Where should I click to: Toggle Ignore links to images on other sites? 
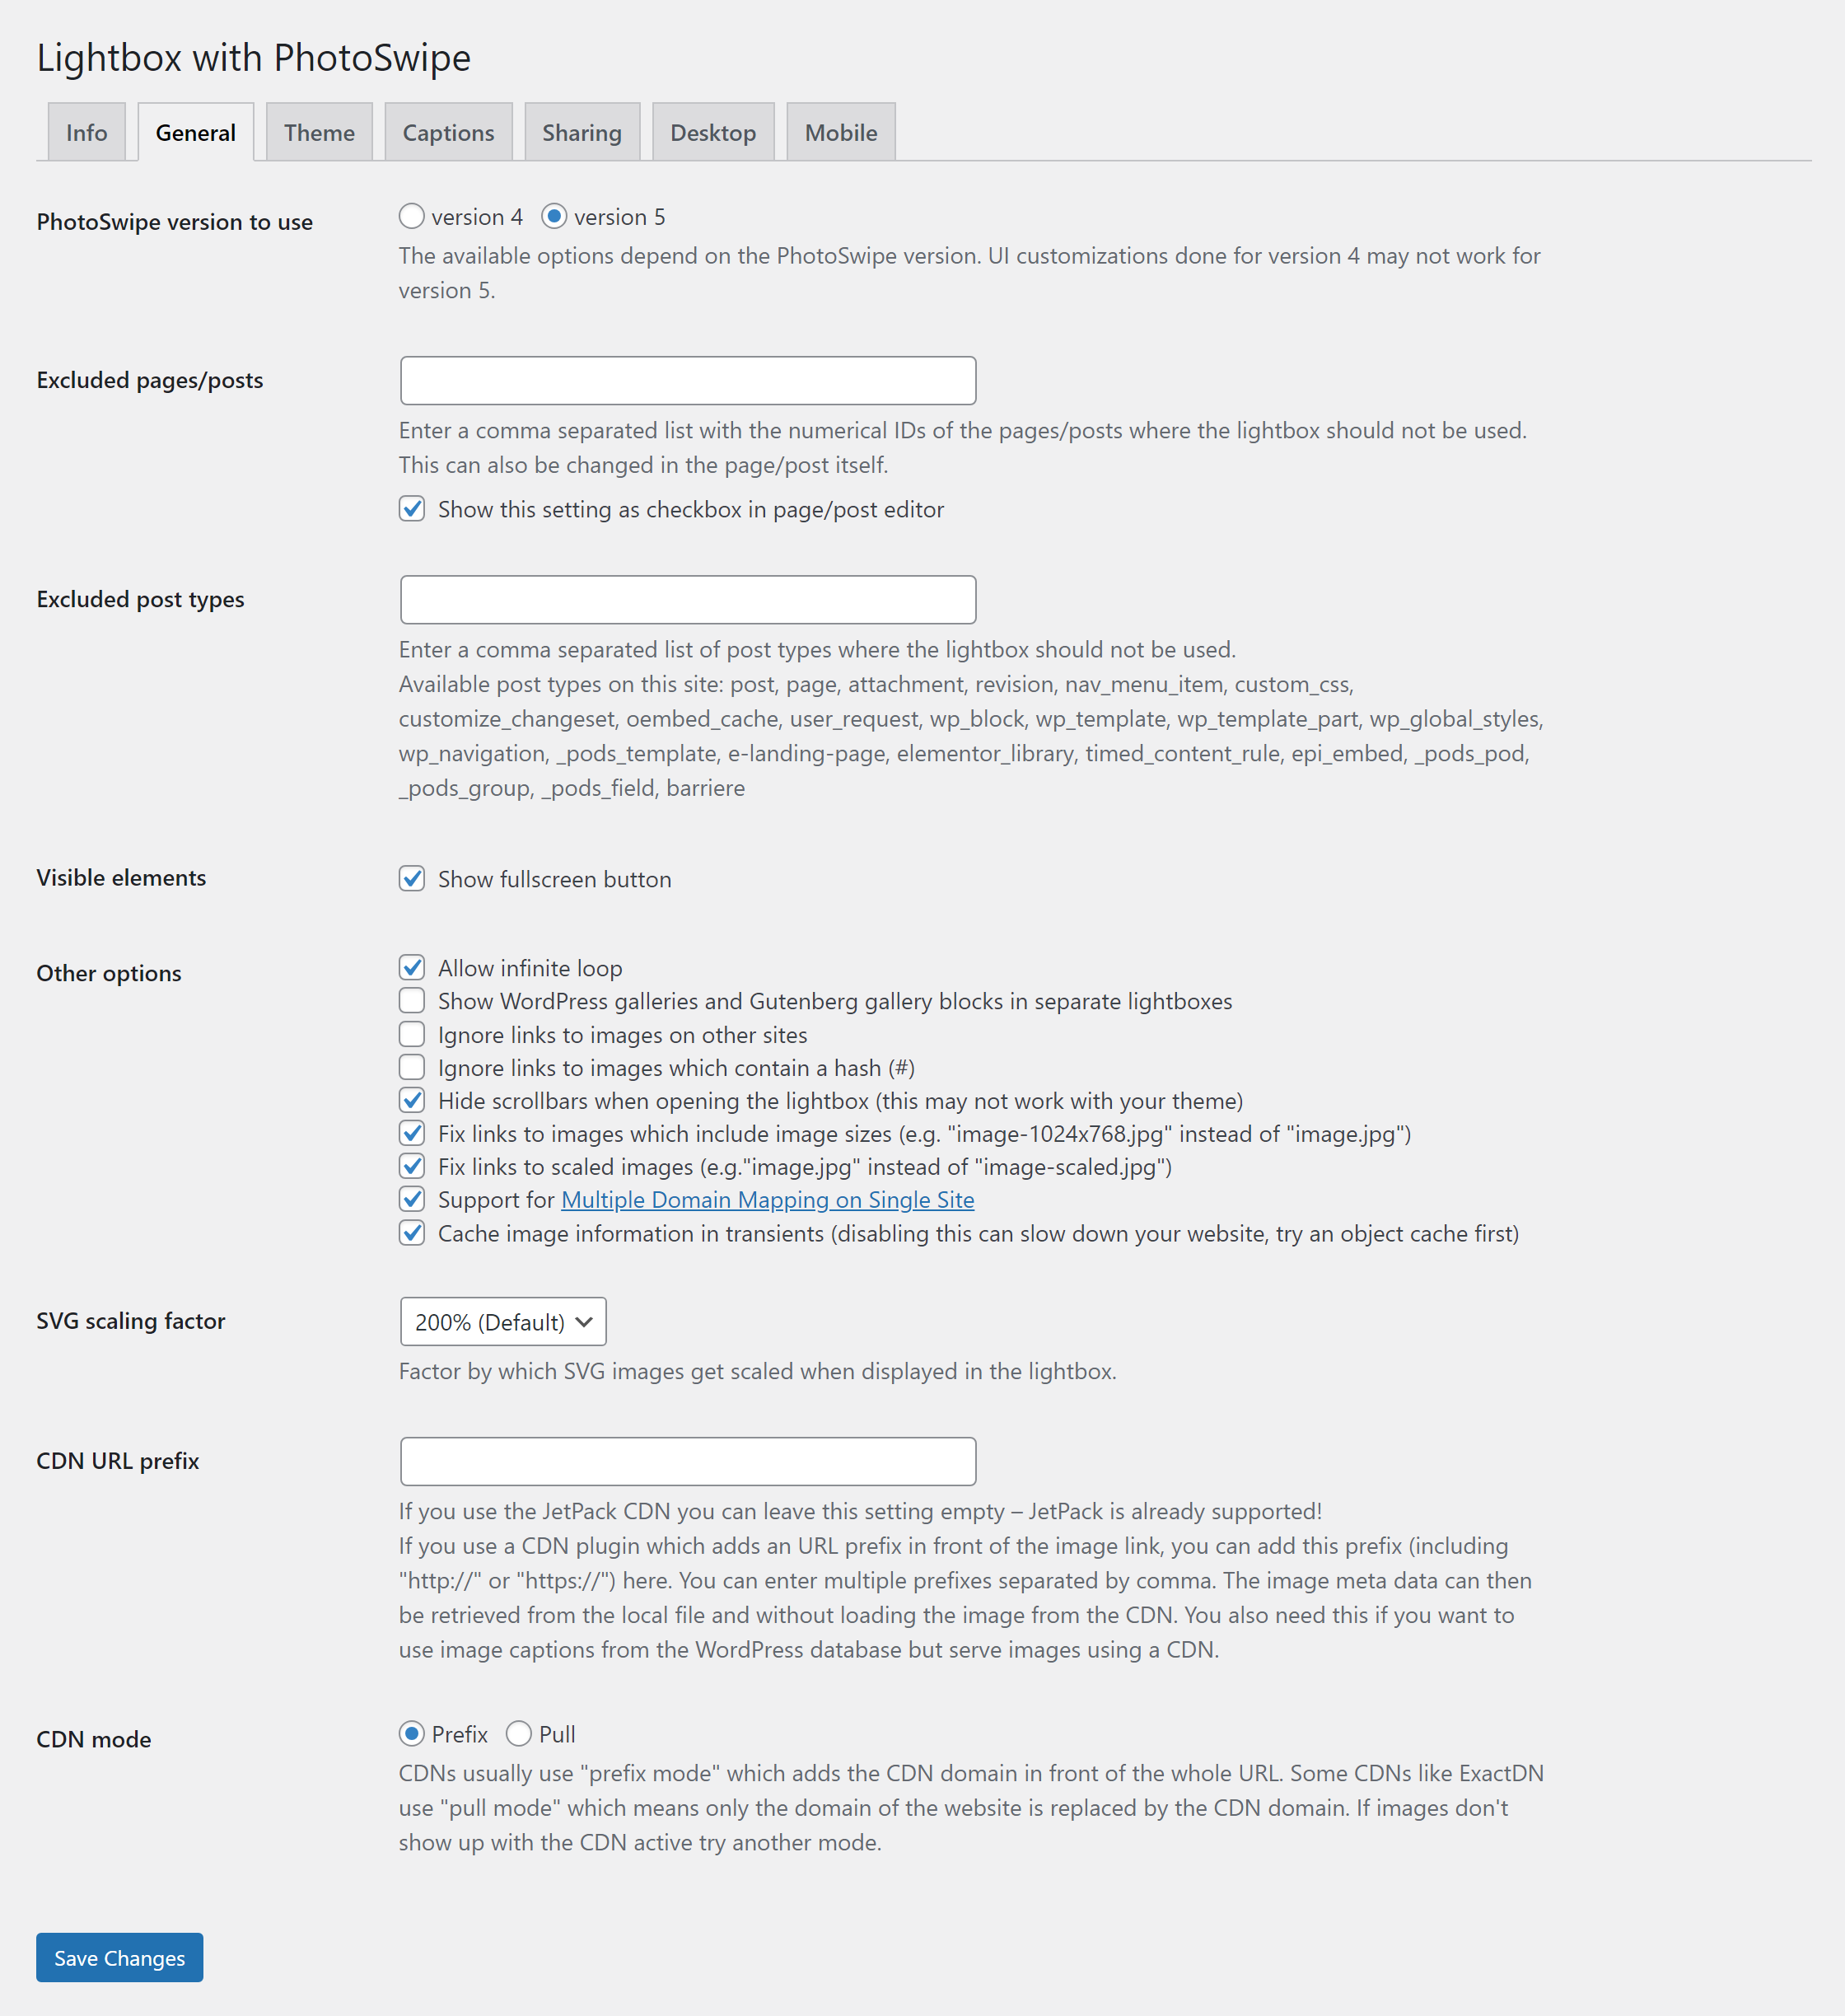coord(411,1034)
